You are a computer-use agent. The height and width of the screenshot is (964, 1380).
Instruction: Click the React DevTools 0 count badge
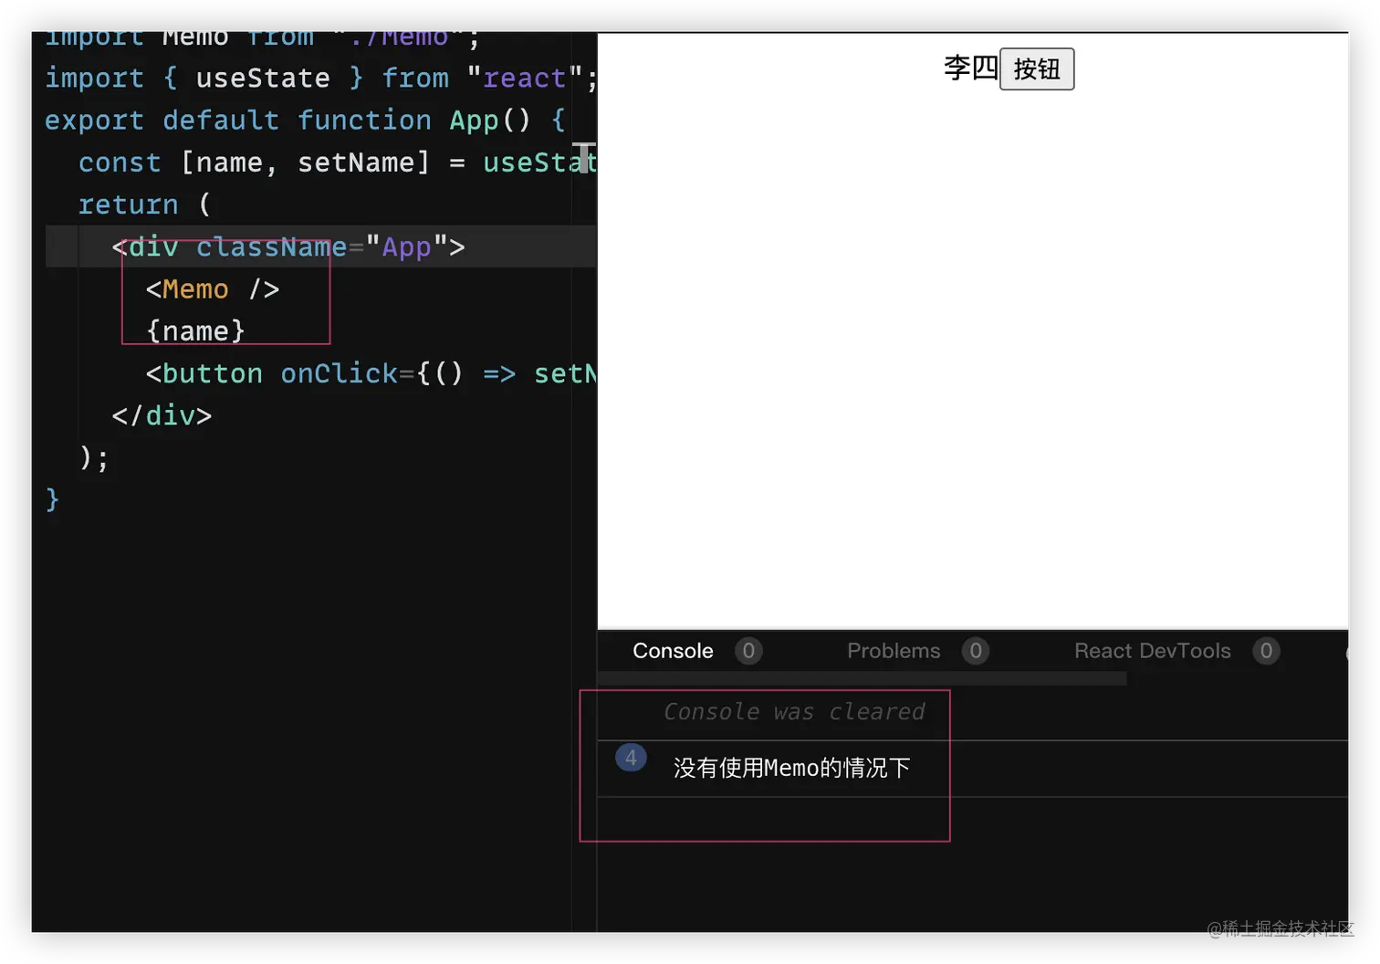1266,651
